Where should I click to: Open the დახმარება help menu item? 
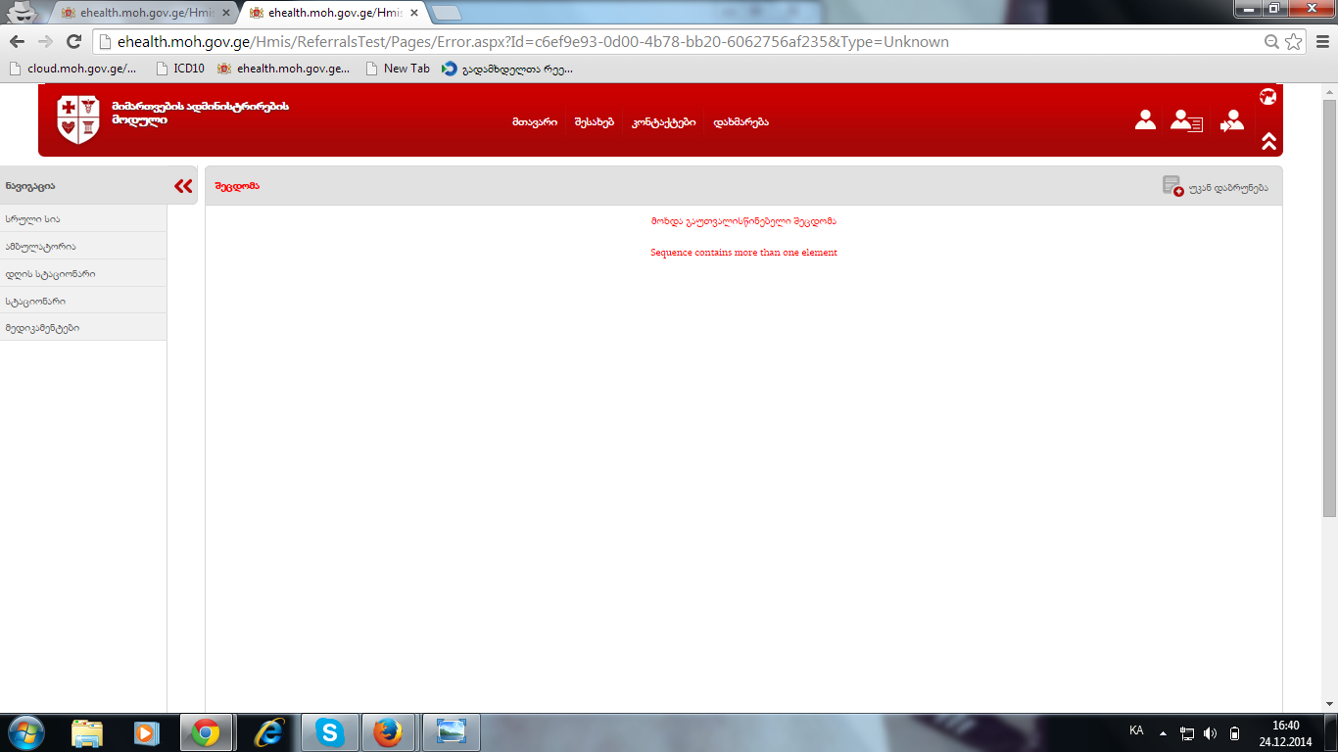click(741, 122)
